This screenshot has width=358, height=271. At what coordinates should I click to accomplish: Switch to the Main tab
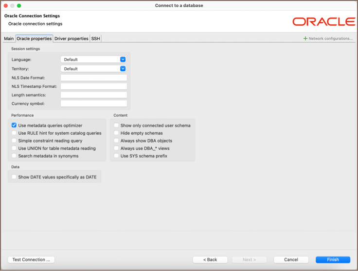coord(9,39)
